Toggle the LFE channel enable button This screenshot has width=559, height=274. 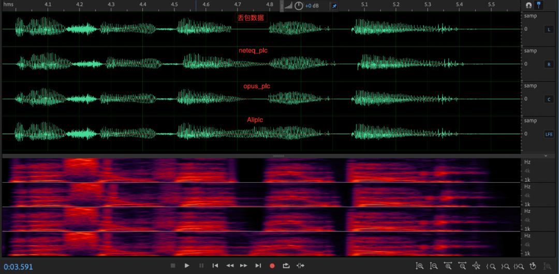coord(549,134)
